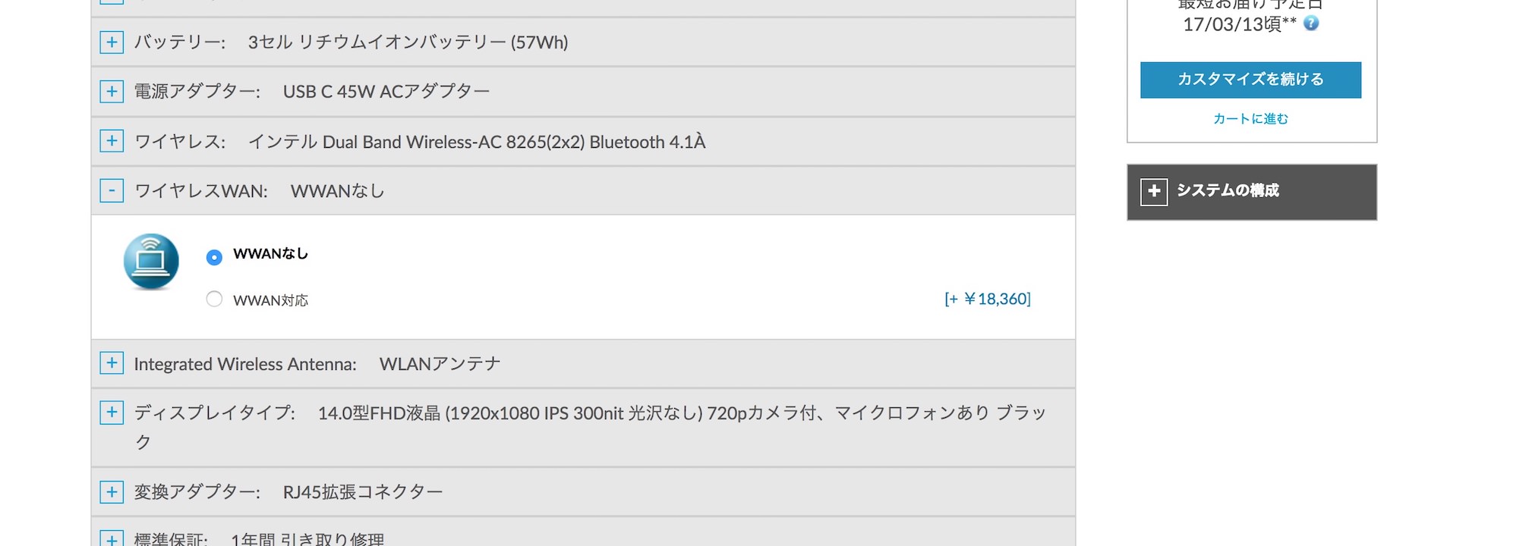Click the ディスプレイタイプ 14.0型FHD液晶 header row
The image size is (1529, 546).
tap(583, 428)
